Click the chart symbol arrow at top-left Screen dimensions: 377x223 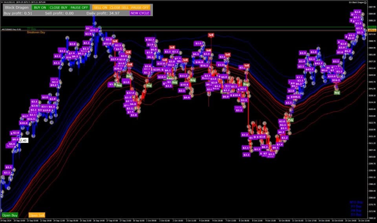[x=2, y=2]
